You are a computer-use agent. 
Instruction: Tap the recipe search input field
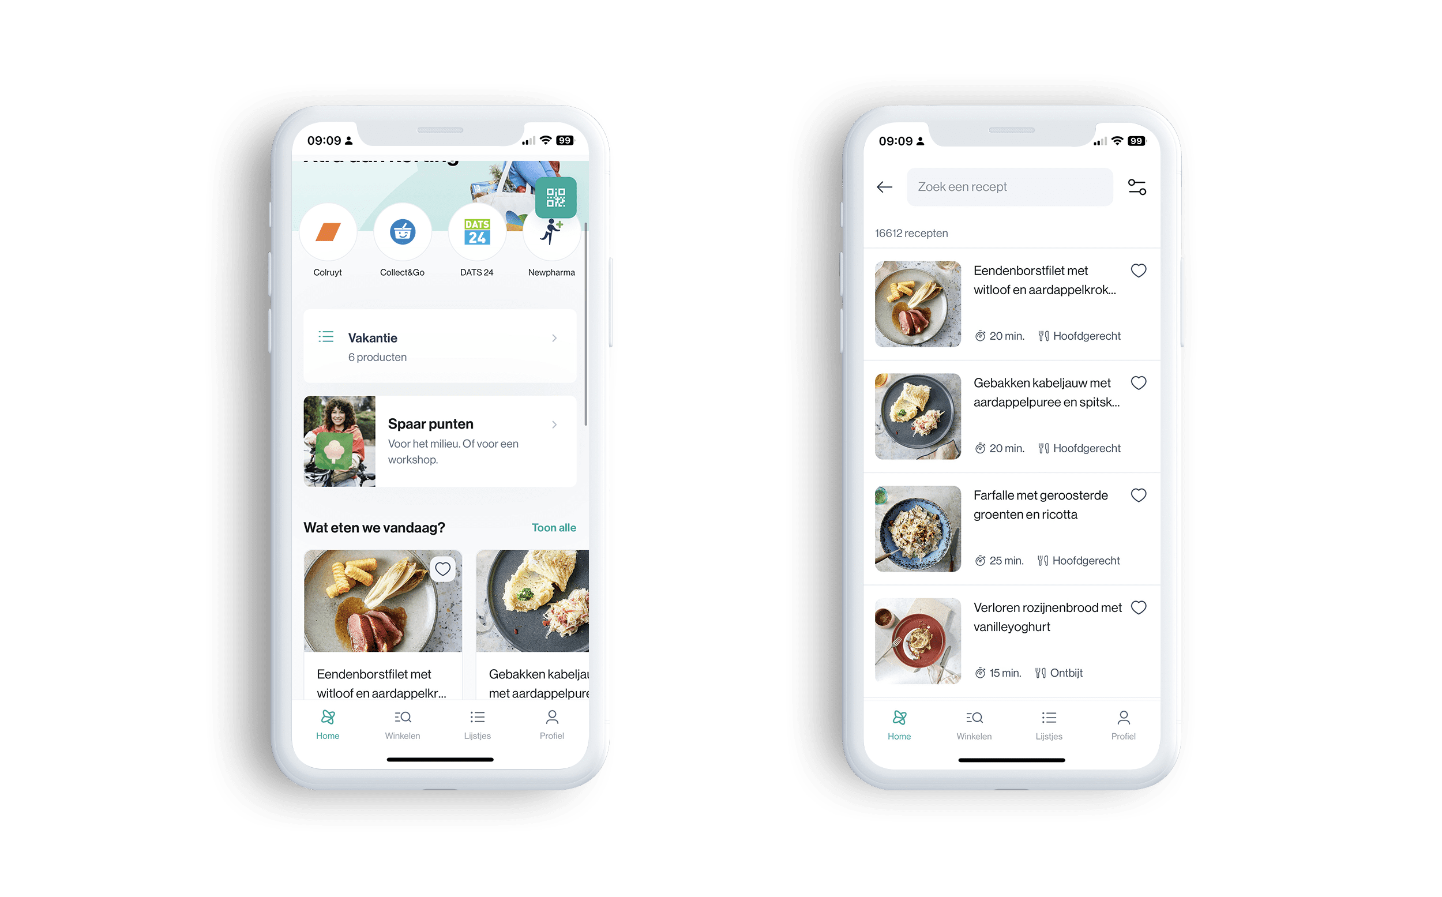pyautogui.click(x=1008, y=186)
